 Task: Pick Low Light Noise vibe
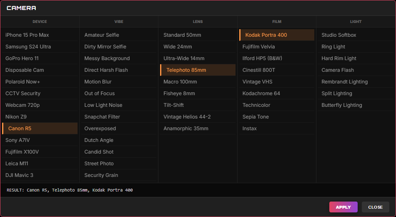pos(119,105)
